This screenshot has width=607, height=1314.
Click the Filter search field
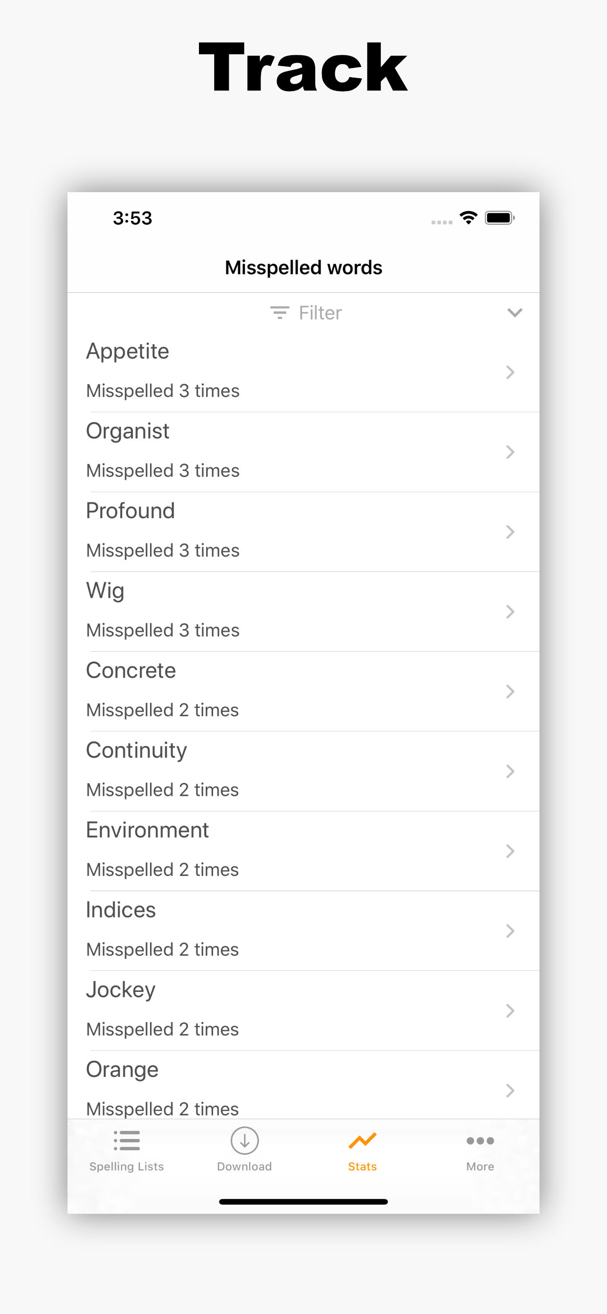click(x=303, y=313)
